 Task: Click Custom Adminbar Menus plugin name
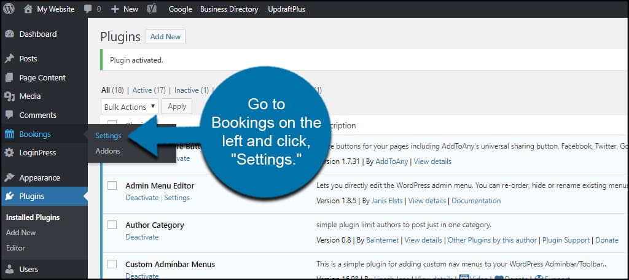(x=170, y=265)
